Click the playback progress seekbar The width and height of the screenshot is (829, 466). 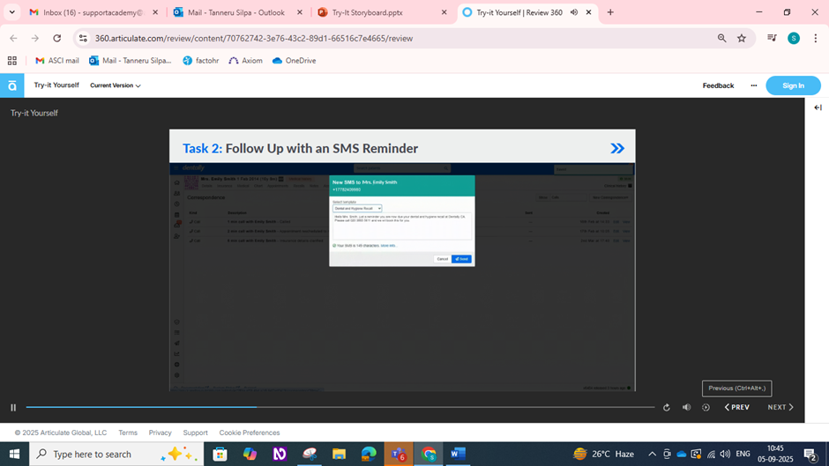coord(340,407)
